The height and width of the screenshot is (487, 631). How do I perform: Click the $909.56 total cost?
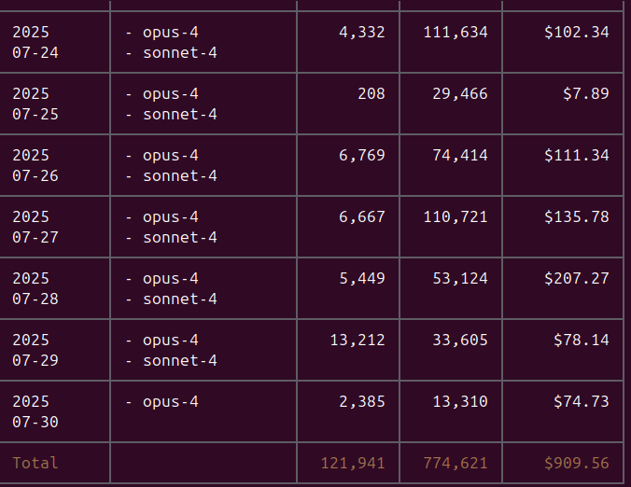tap(576, 463)
